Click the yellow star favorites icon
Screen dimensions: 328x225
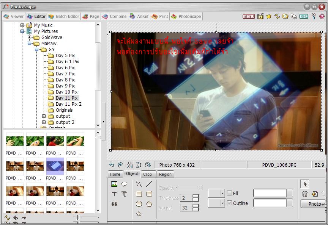[x=269, y=16]
